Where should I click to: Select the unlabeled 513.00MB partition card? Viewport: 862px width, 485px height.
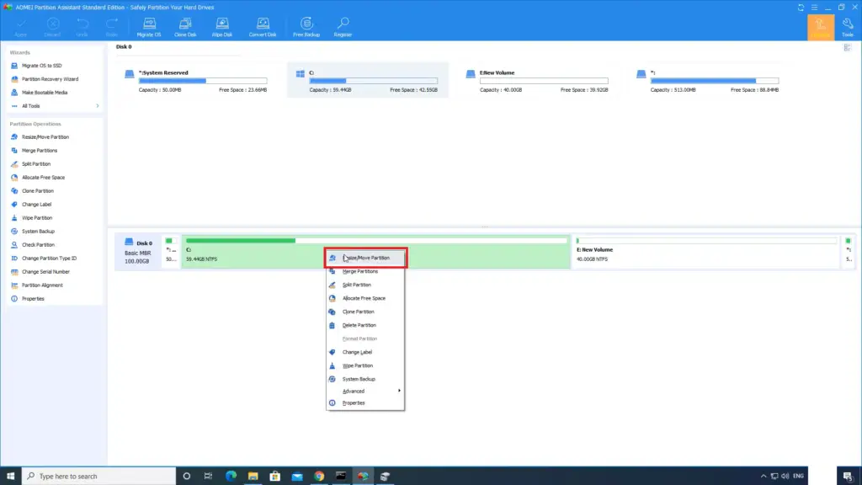point(708,80)
